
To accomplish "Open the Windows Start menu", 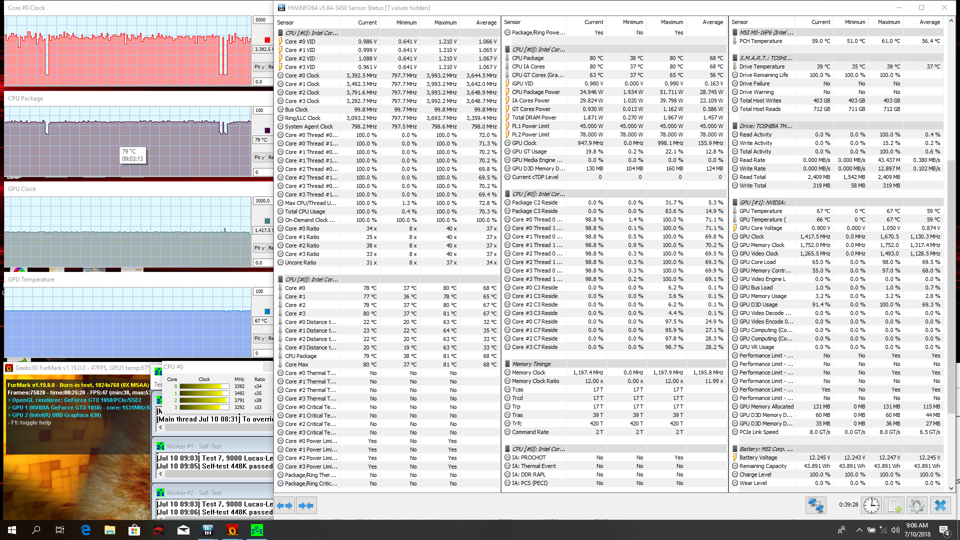I will click(12, 530).
